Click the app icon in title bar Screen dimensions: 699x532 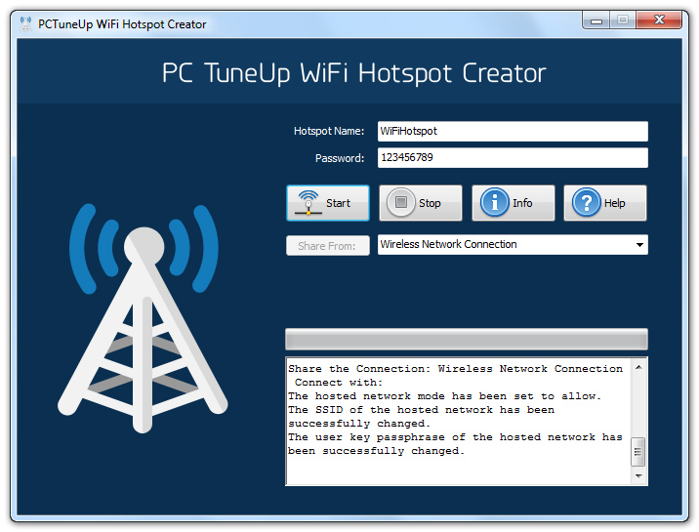click(25, 24)
